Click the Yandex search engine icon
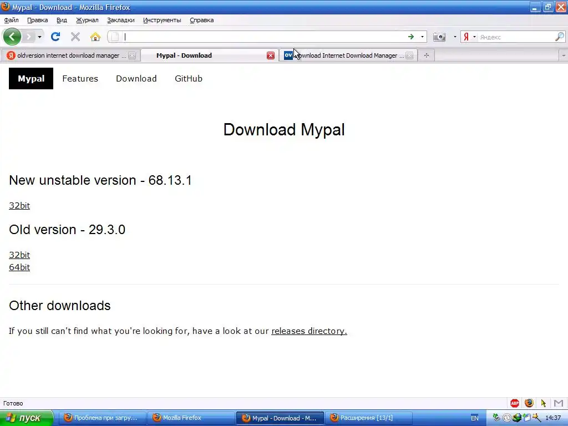The width and height of the screenshot is (568, 426). coord(466,37)
